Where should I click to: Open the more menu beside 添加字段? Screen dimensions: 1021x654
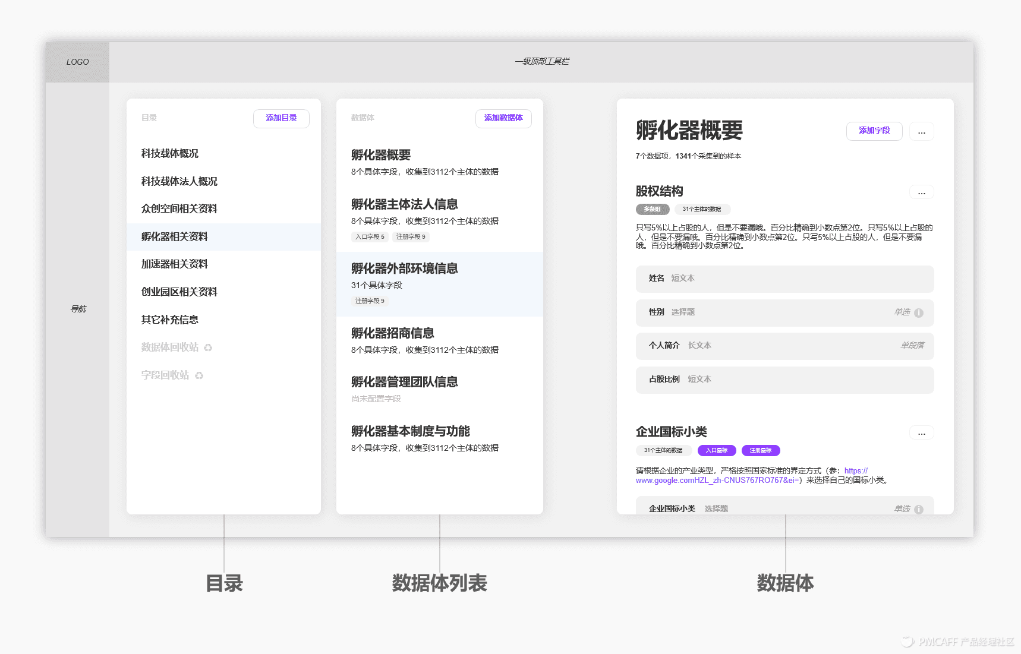[921, 131]
